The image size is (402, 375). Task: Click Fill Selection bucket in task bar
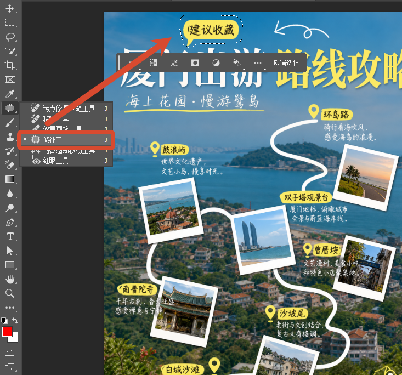pyautogui.click(x=236, y=63)
